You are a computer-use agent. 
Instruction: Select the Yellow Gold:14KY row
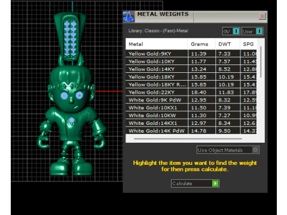click(x=191, y=69)
